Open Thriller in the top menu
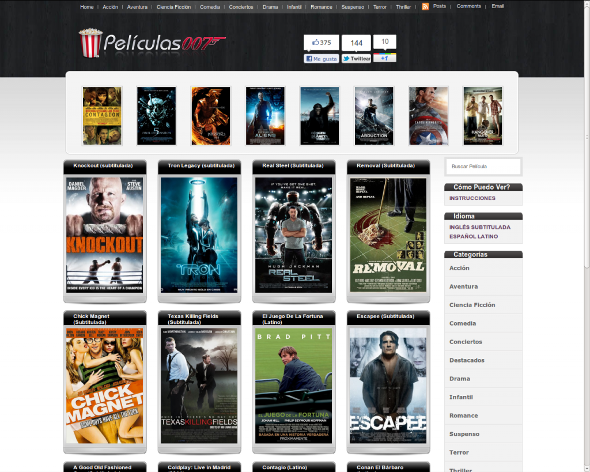This screenshot has height=472, width=590. point(403,7)
